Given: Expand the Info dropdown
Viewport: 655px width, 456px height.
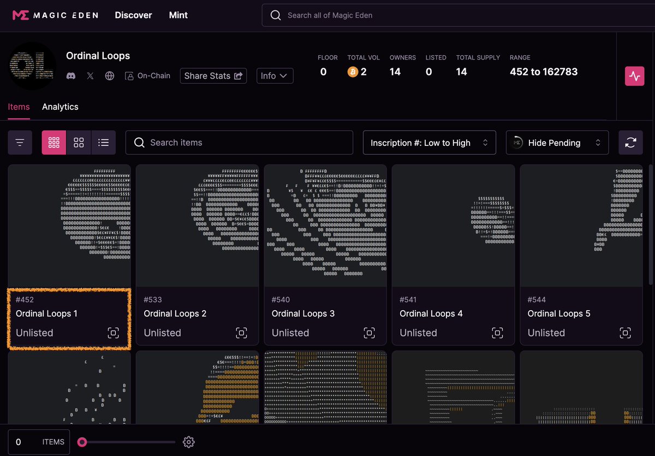Looking at the screenshot, I should [275, 76].
